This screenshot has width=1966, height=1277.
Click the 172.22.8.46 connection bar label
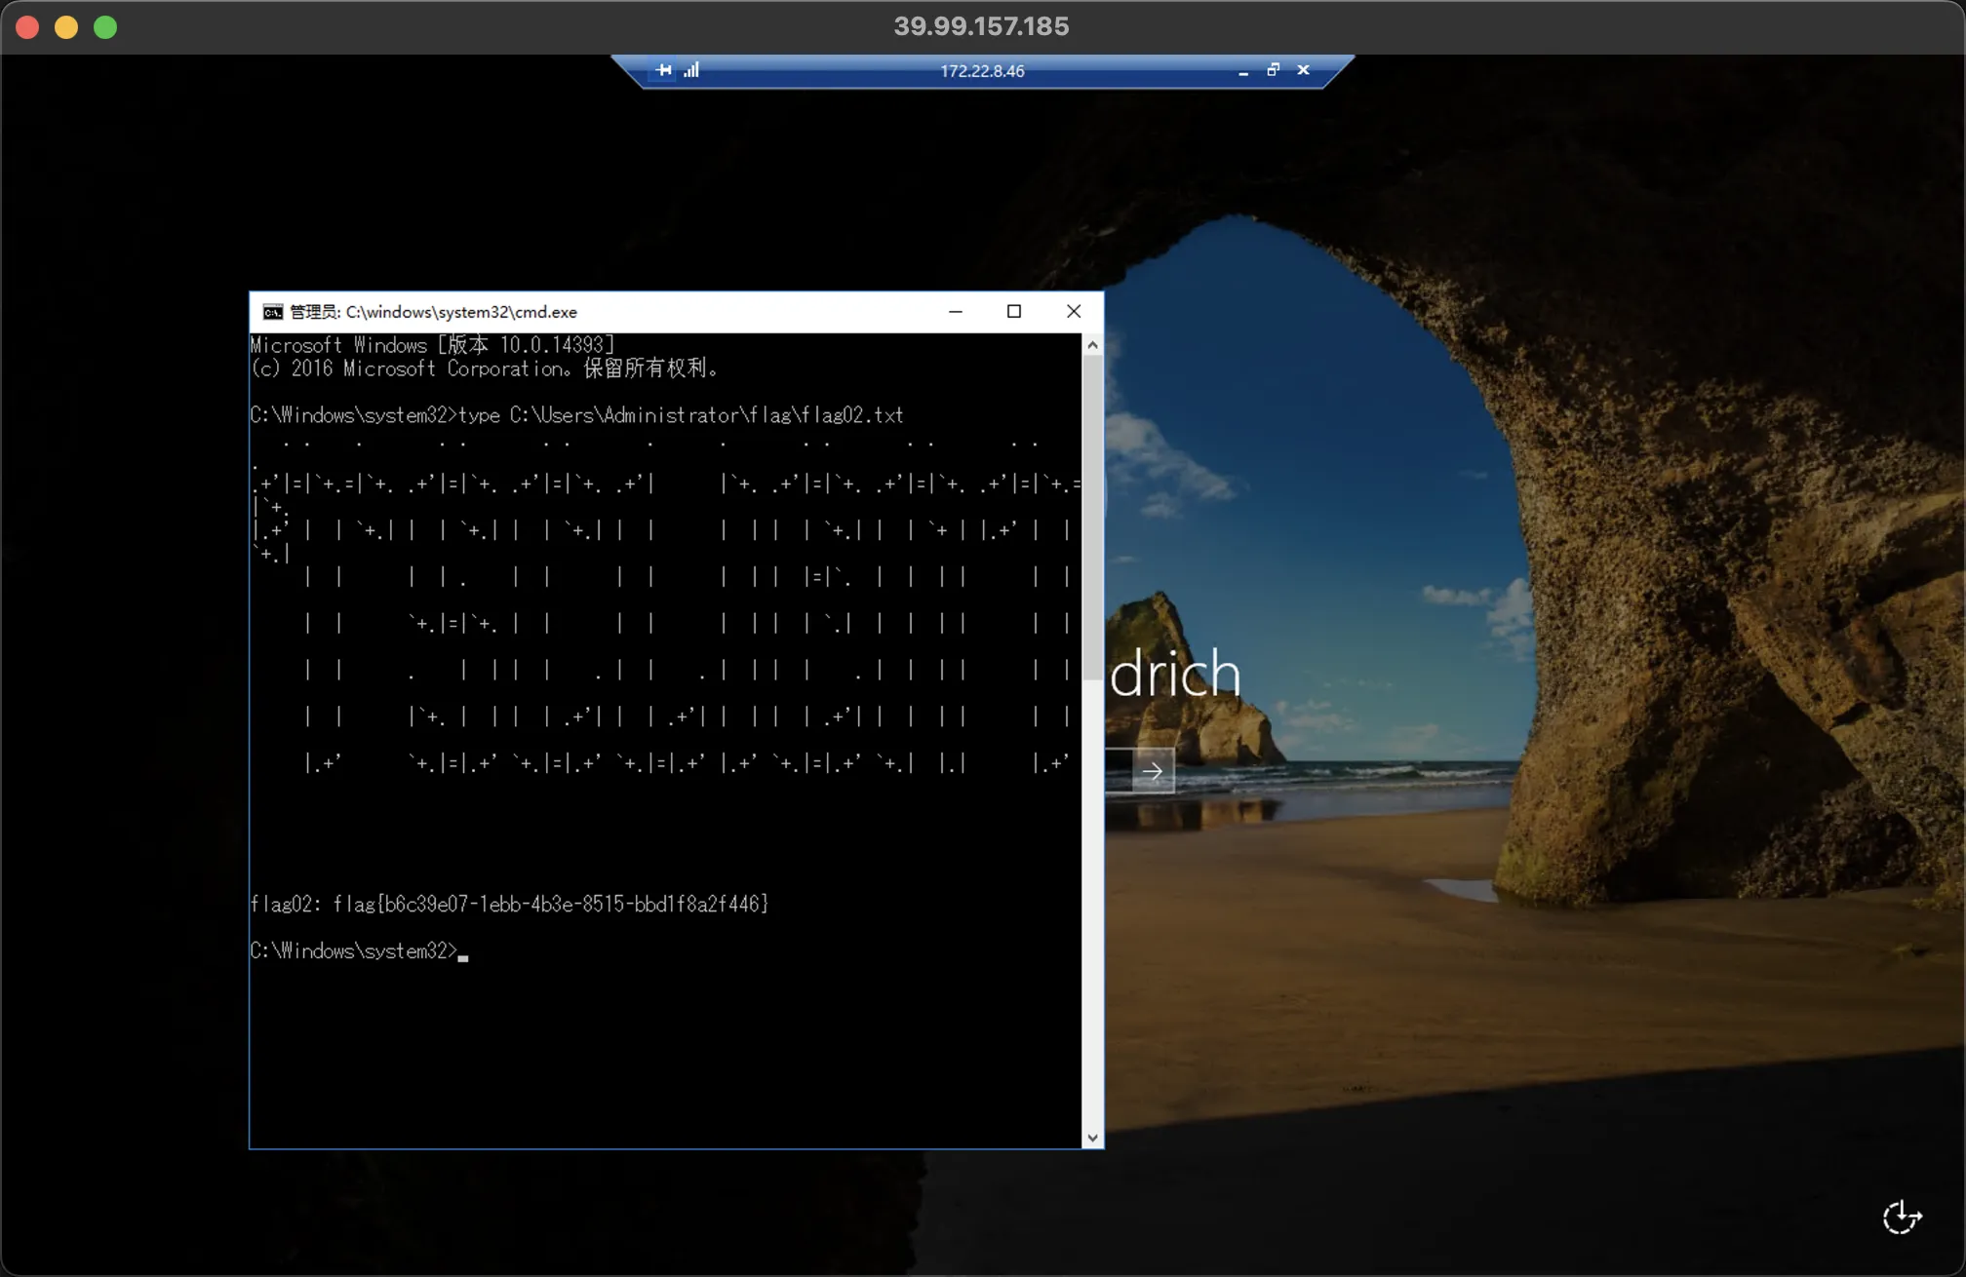point(982,71)
